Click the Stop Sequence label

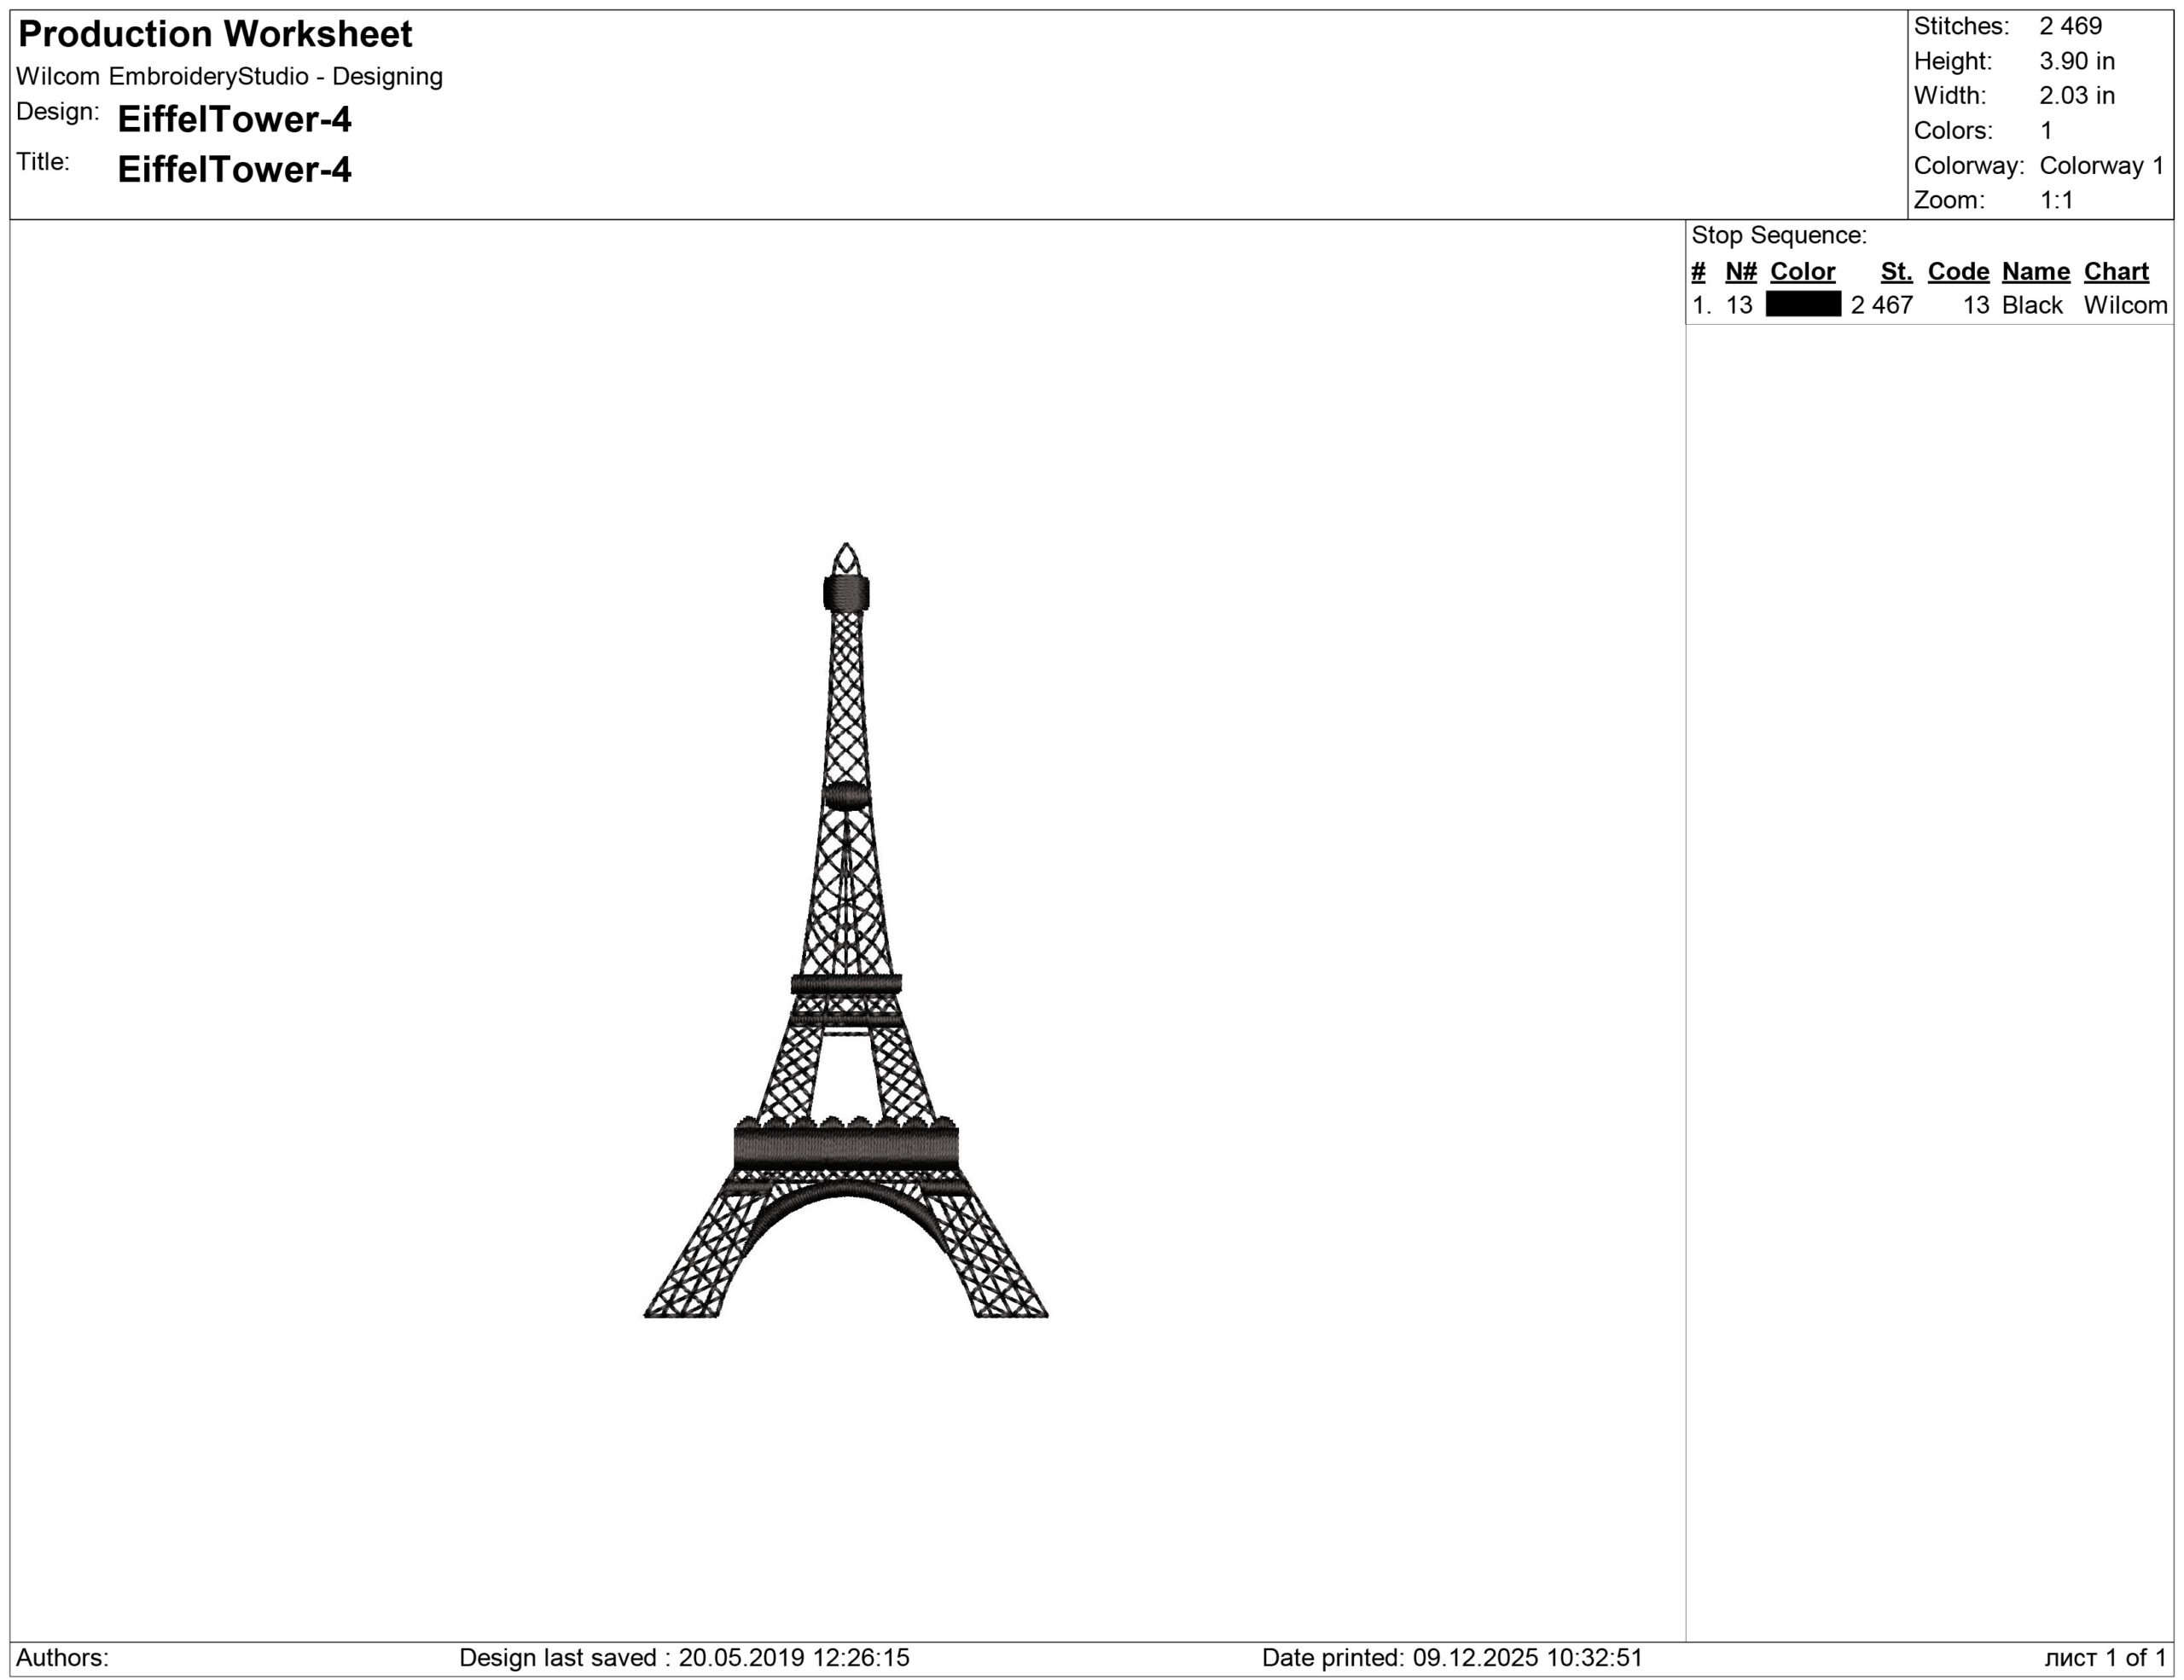click(x=1779, y=236)
